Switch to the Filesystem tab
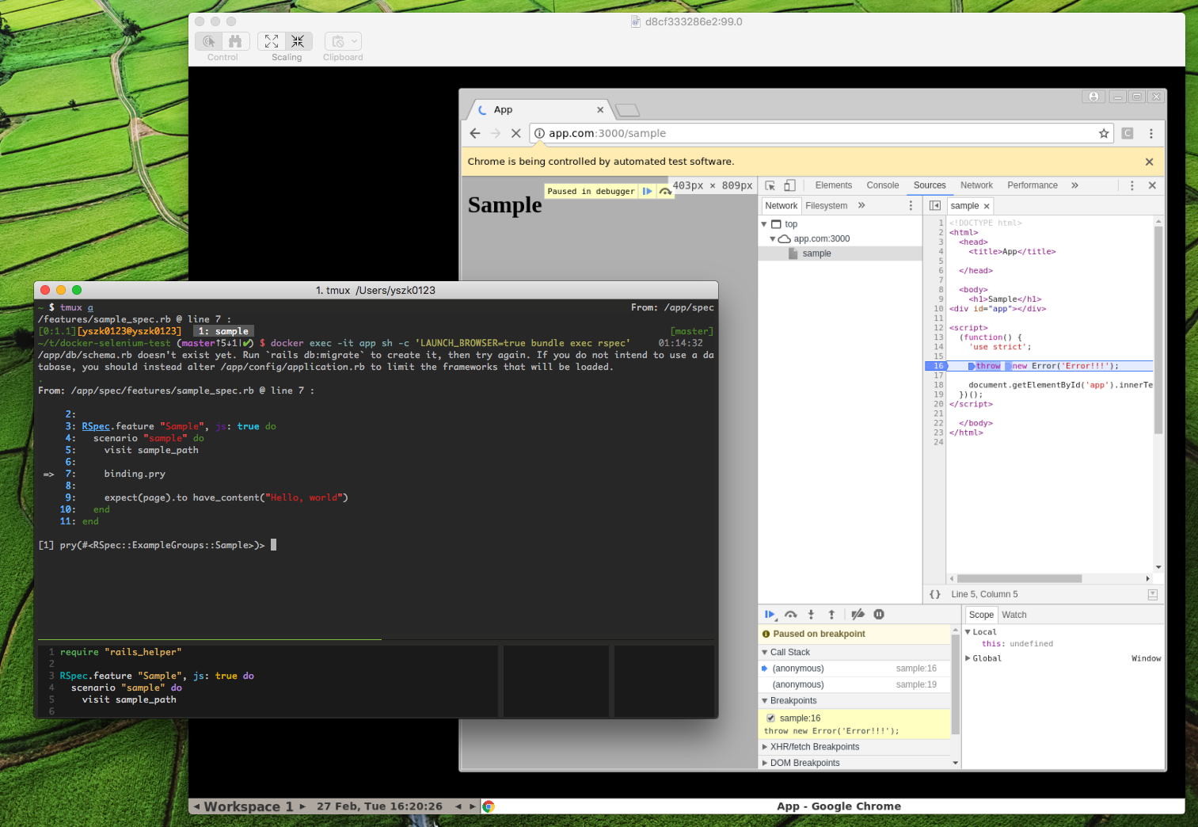Viewport: 1198px width, 827px height. pyautogui.click(x=826, y=205)
